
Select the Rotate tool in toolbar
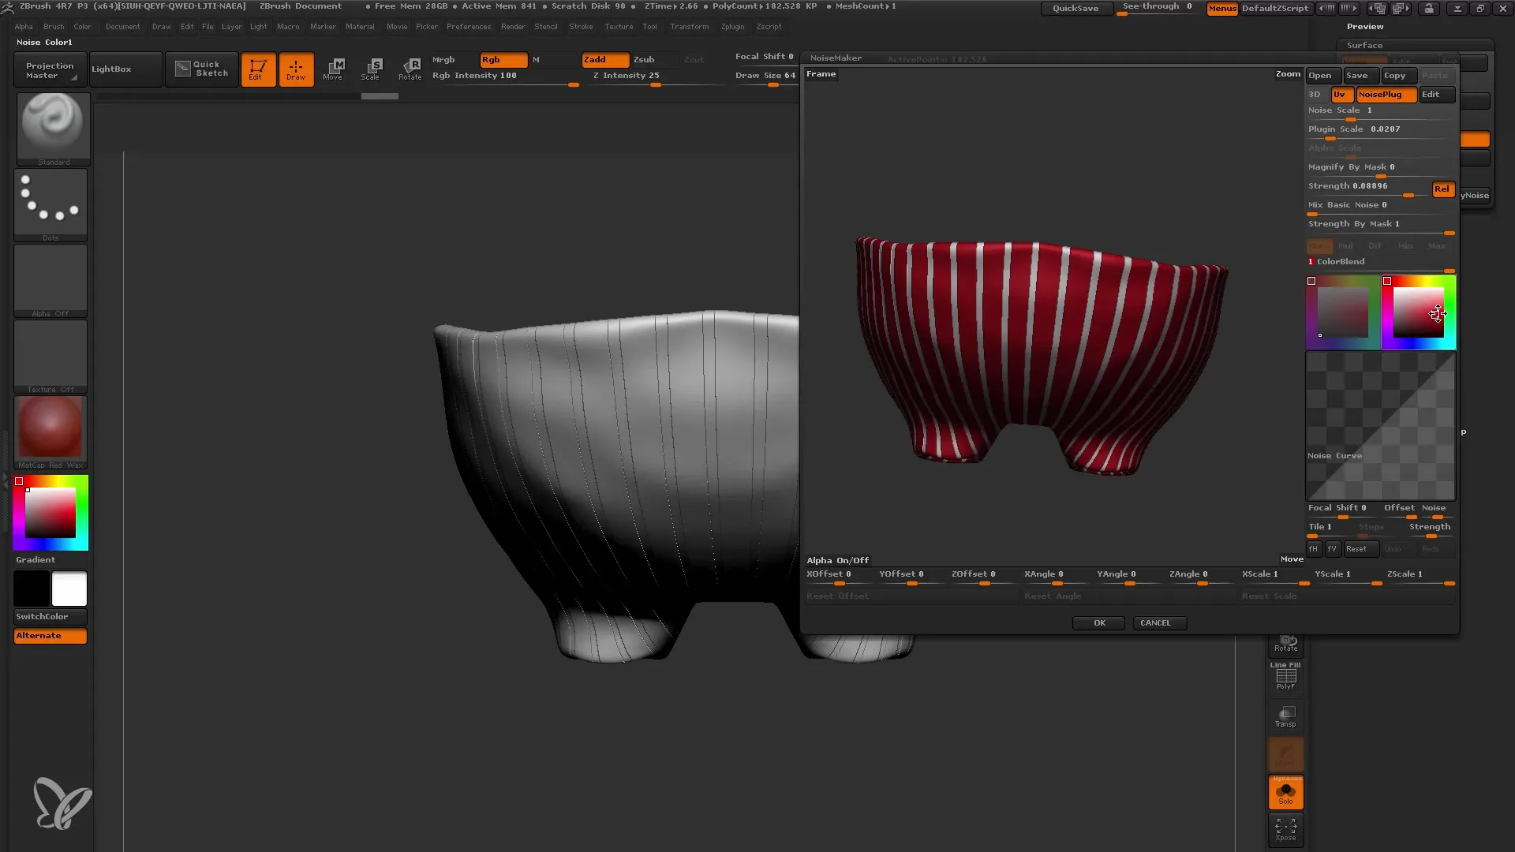410,69
